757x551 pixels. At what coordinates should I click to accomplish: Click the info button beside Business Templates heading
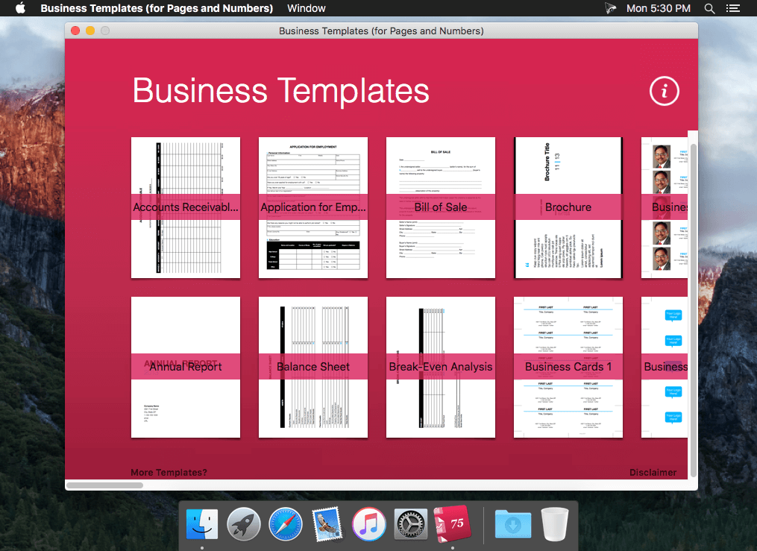[665, 91]
